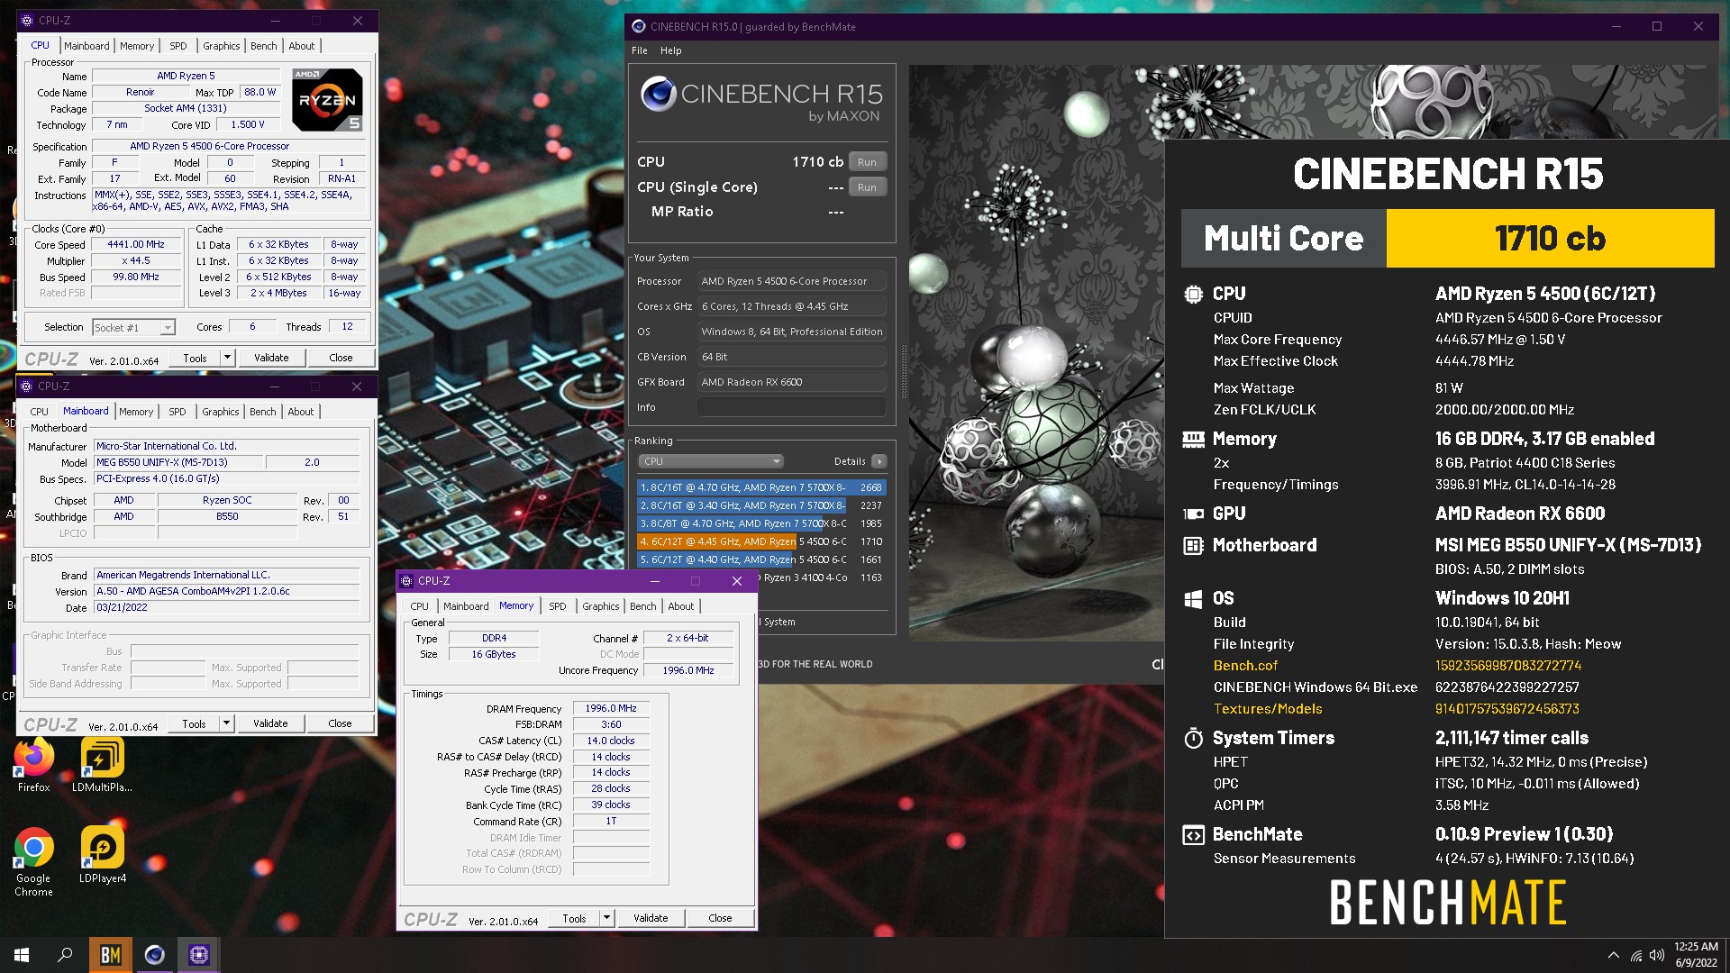The height and width of the screenshot is (973, 1730).
Task: Open the Windows Start menu
Action: click(x=22, y=955)
